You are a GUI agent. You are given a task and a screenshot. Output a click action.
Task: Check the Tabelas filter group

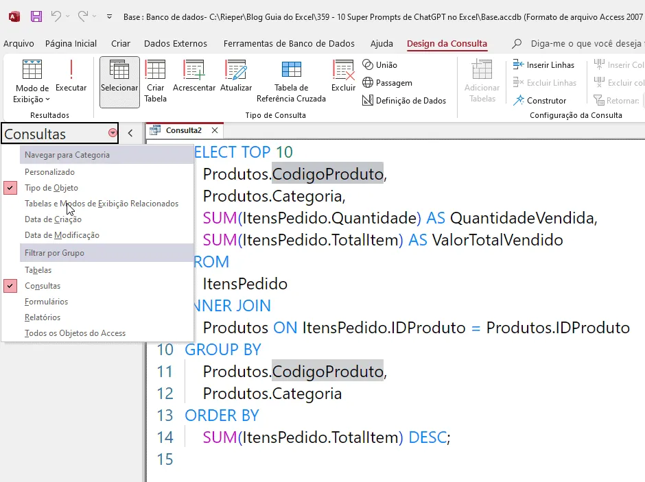pos(38,270)
